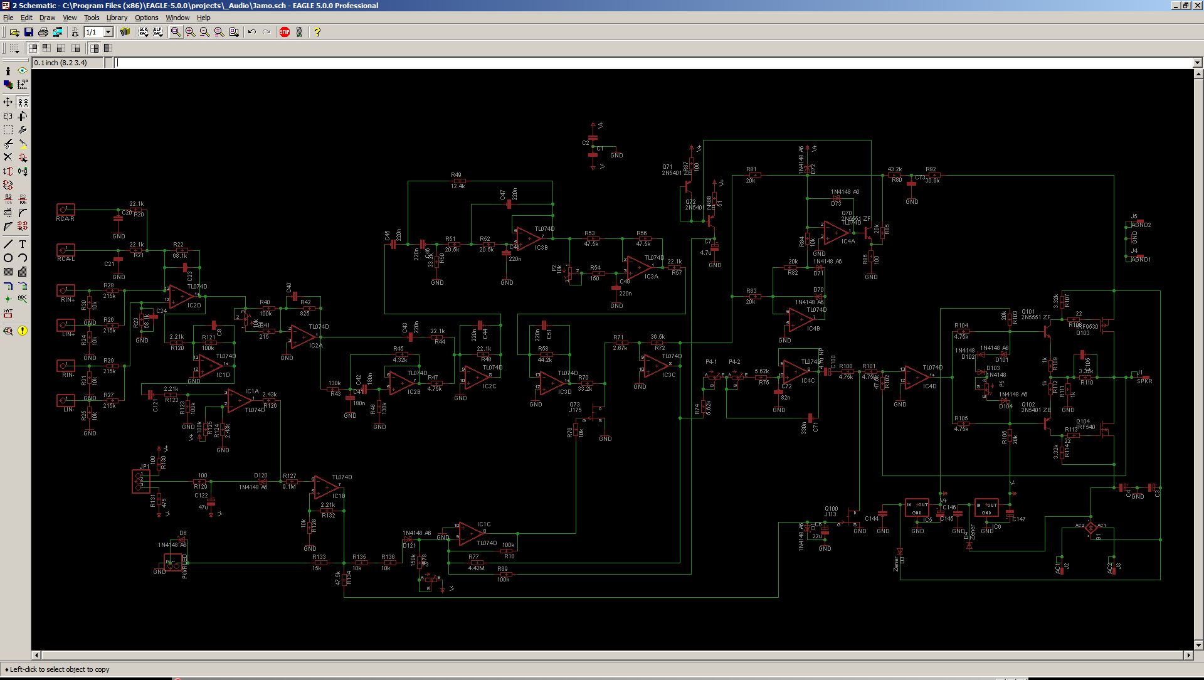The image size is (1204, 680).
Task: Pick the Junction green dot tool
Action: 8,299
